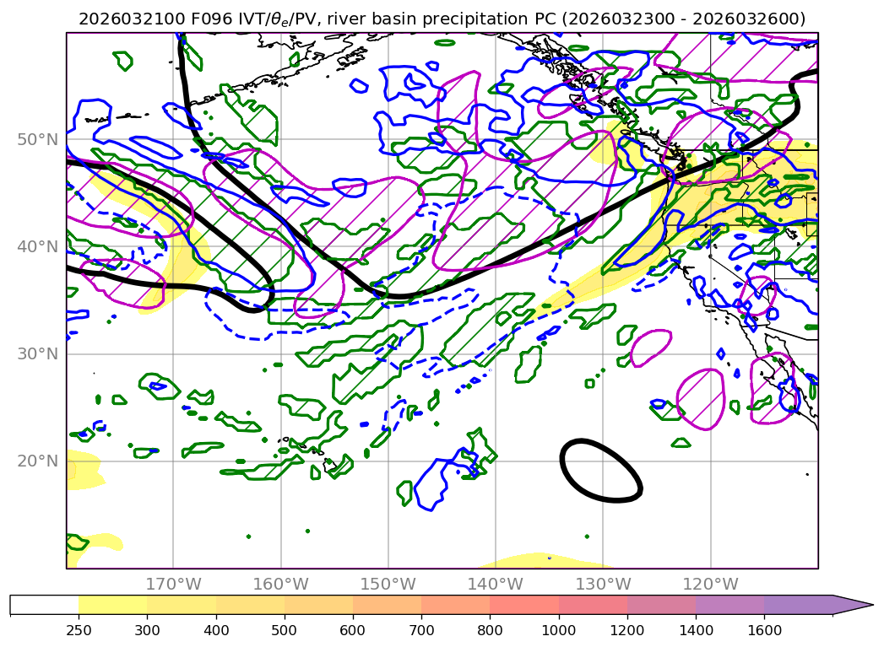The width and height of the screenshot is (884, 647).
Task: Click the 170°W longitude label
Action: 172,584
